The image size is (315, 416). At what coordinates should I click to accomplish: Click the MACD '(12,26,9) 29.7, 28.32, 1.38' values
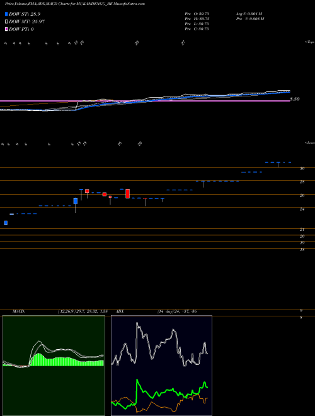click(x=83, y=311)
